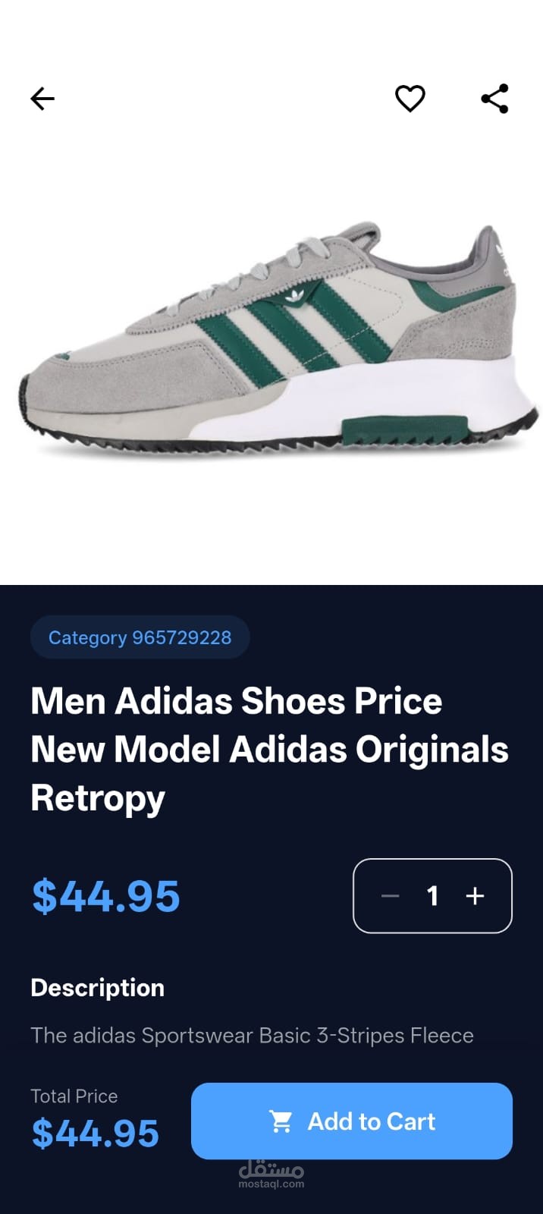Tap the Description heading
543x1214 pixels.
click(x=97, y=988)
